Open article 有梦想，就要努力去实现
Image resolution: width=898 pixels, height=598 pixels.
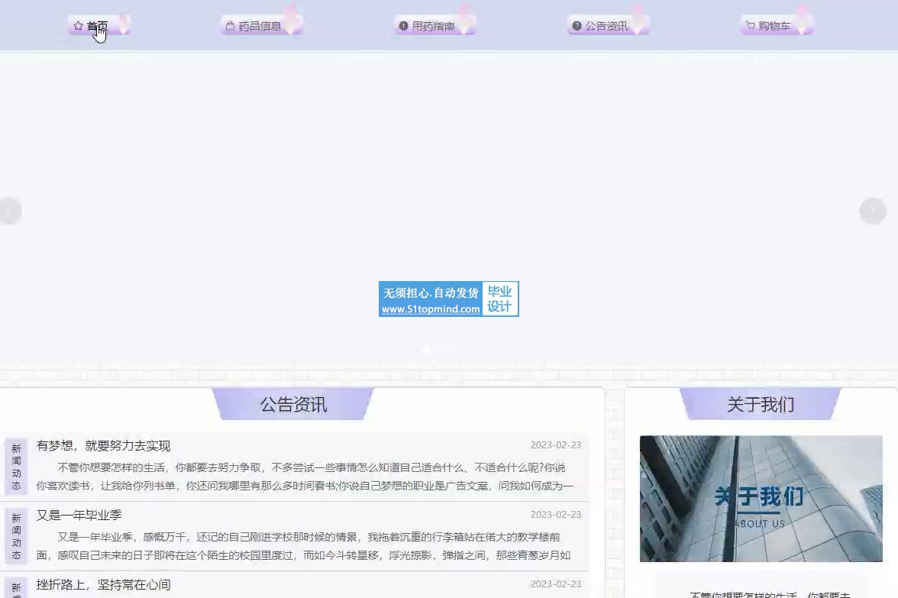click(104, 446)
